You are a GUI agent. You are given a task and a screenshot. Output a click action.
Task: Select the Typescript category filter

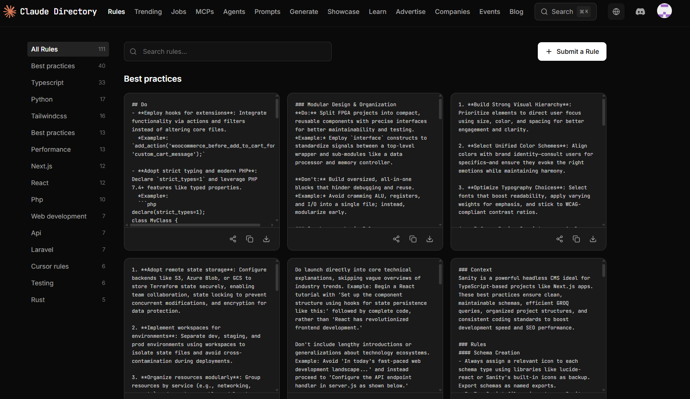click(x=47, y=82)
